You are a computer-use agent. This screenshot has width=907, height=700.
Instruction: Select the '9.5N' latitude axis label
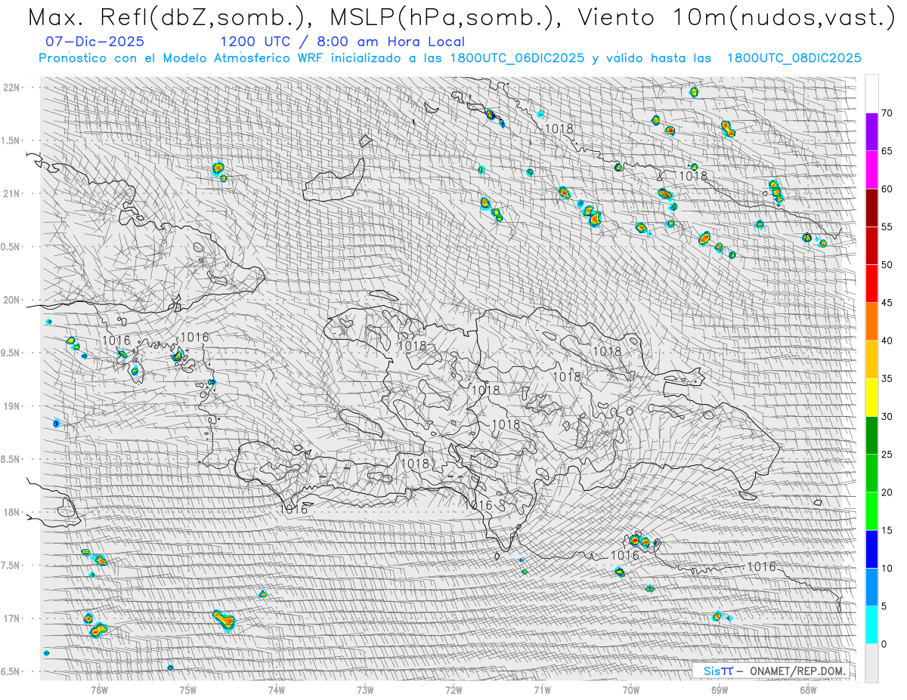(x=11, y=353)
